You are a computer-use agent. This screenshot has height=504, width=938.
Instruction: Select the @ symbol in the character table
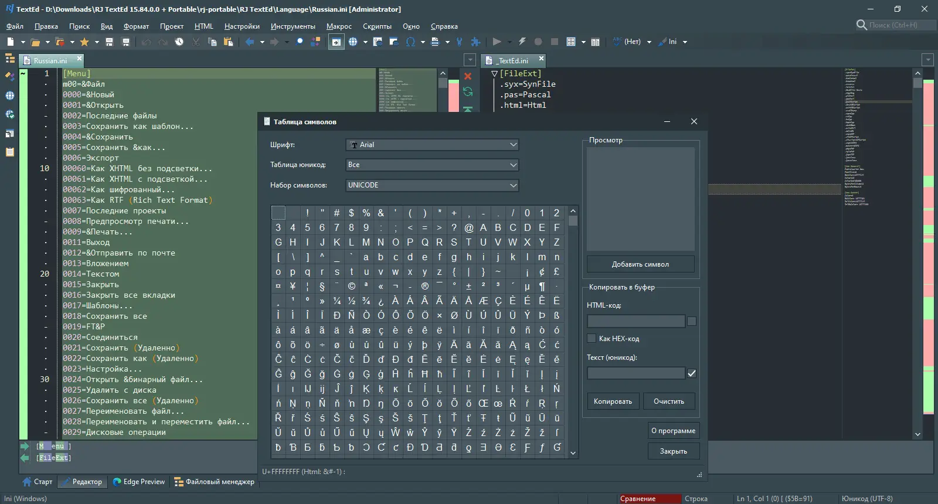[x=469, y=227]
